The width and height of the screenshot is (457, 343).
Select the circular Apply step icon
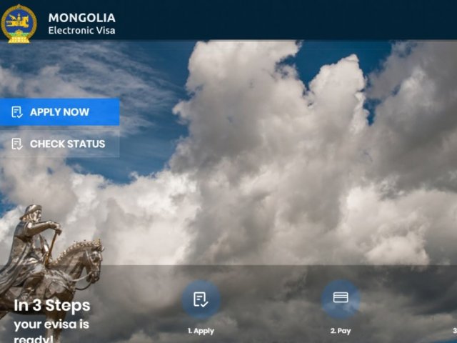(x=201, y=299)
